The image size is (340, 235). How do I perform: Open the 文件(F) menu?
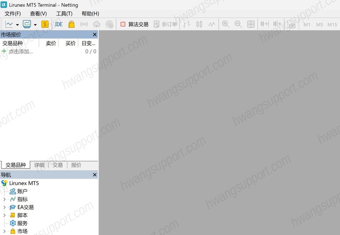point(13,14)
